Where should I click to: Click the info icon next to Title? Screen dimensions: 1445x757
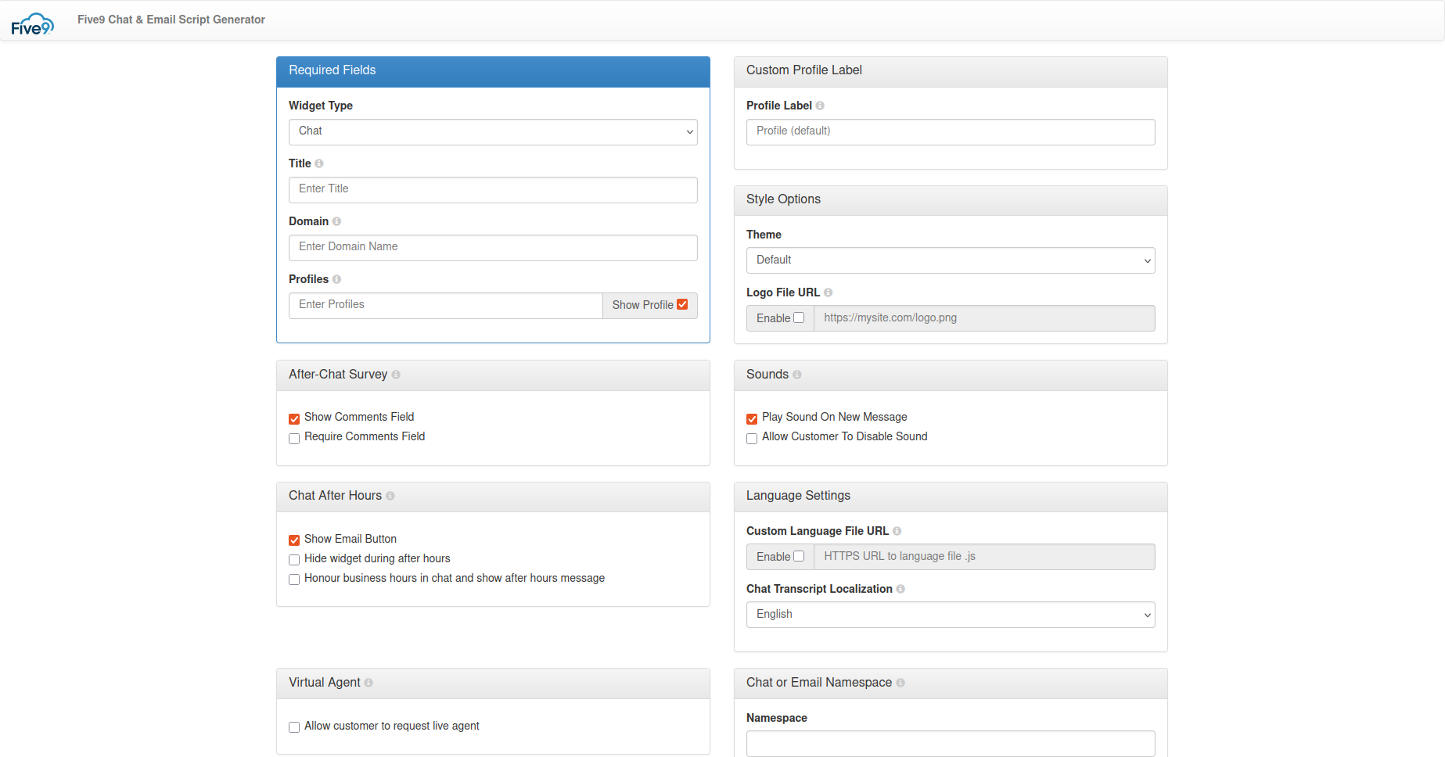point(319,163)
